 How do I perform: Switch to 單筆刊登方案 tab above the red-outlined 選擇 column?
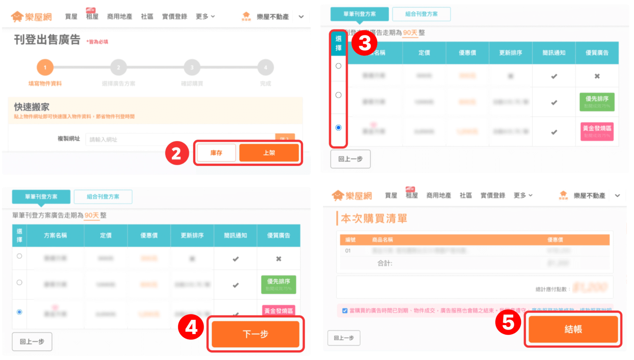[x=359, y=14]
